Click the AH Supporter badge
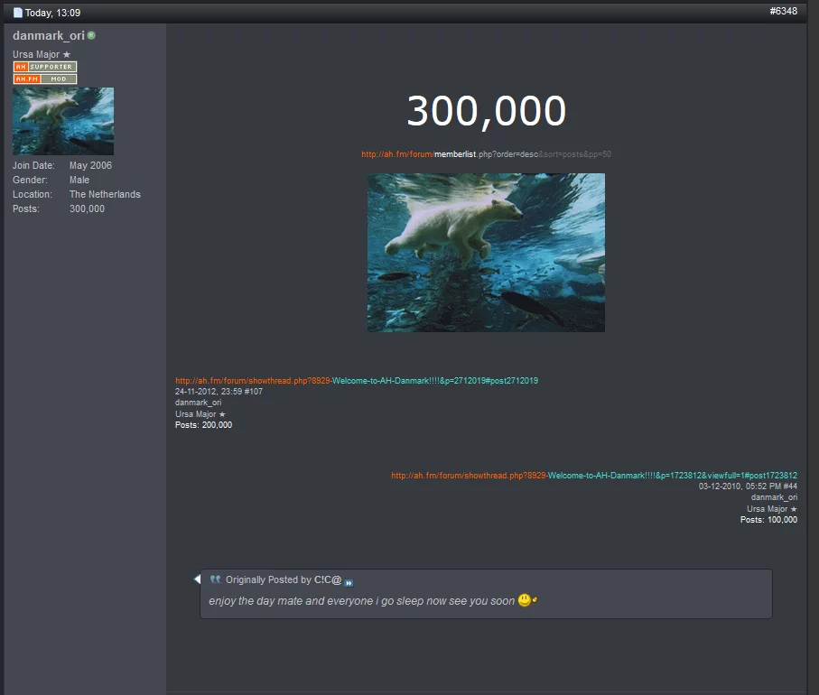Image resolution: width=819 pixels, height=695 pixels. tap(45, 67)
